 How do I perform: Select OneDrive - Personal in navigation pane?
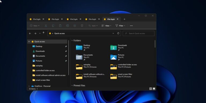coord(42,86)
